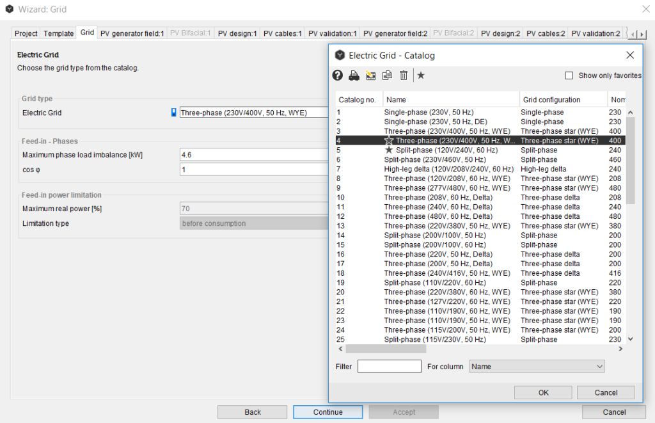Click filled star on Split-phase 120V/240V row
655x423 pixels.
tap(389, 150)
